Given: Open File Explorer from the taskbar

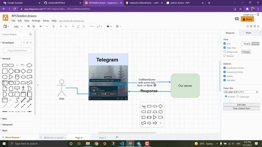Looking at the screenshot, I should pyautogui.click(x=88, y=143).
